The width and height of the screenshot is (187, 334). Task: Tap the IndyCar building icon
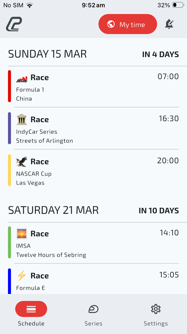coord(22,120)
